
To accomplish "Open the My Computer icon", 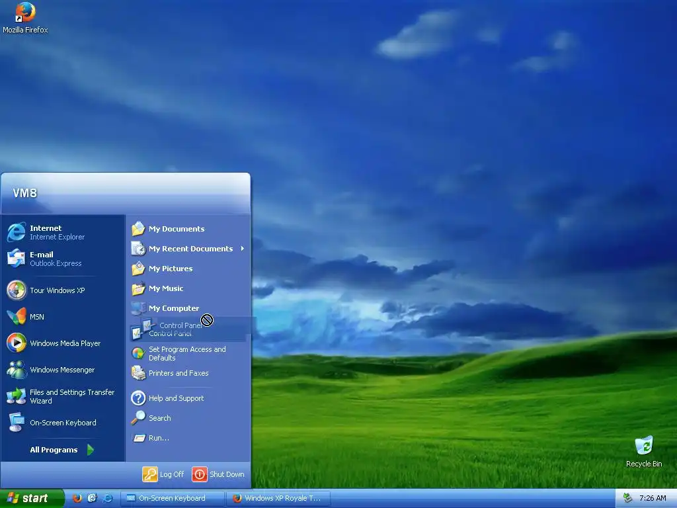I will point(138,308).
